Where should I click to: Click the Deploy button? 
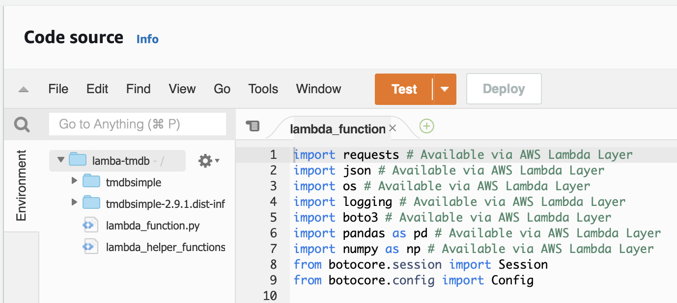[x=504, y=89]
